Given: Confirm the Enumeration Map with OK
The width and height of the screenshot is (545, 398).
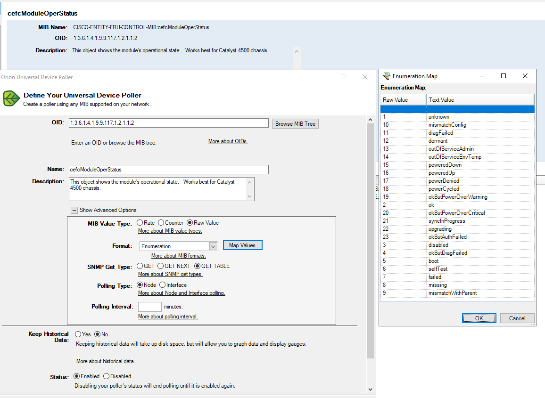Looking at the screenshot, I should tap(479, 318).
